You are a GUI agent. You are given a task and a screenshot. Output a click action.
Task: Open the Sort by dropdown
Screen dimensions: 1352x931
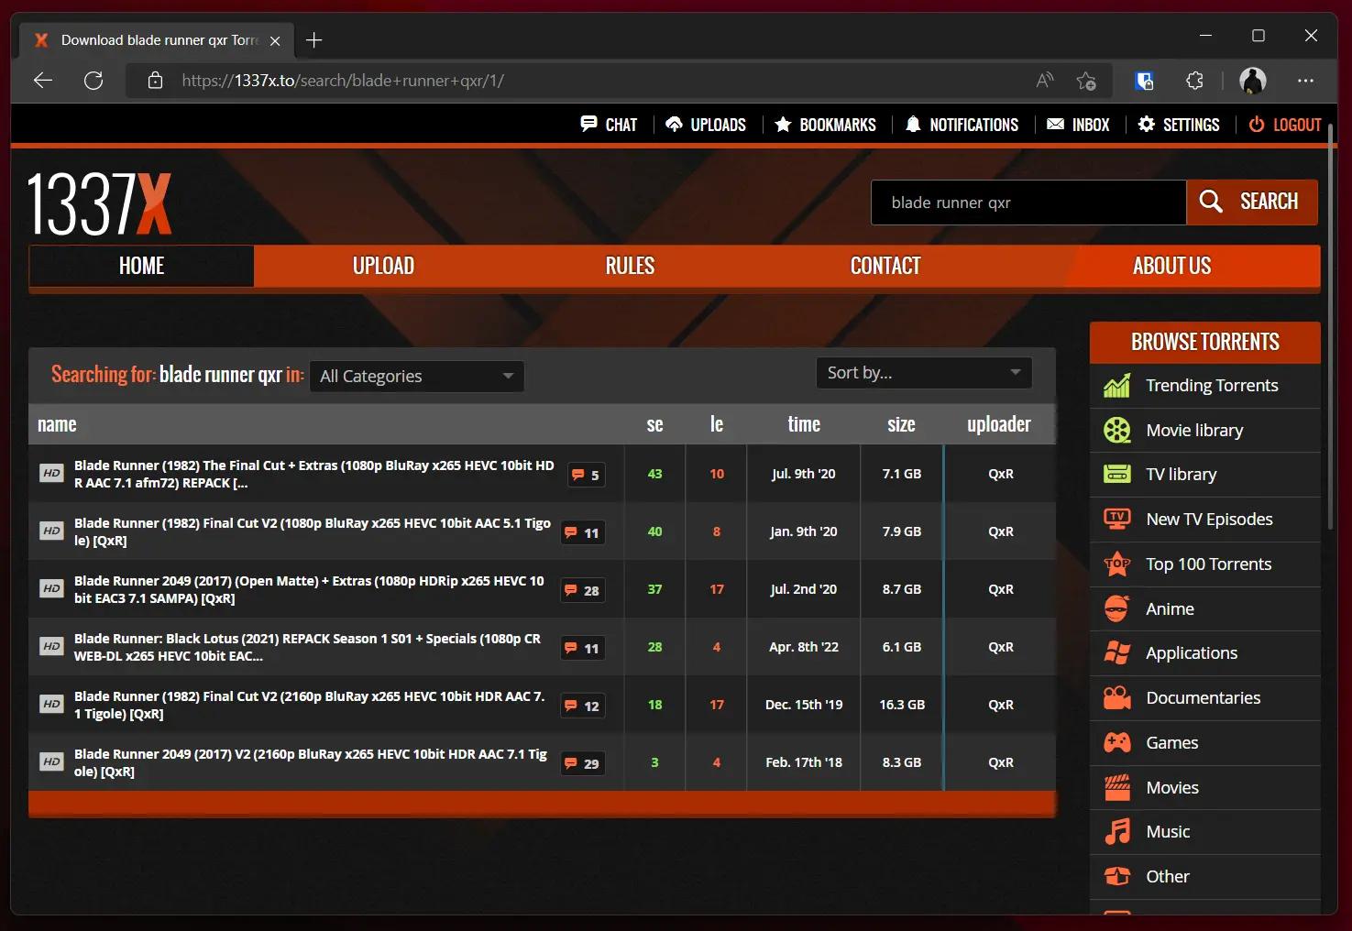(924, 372)
